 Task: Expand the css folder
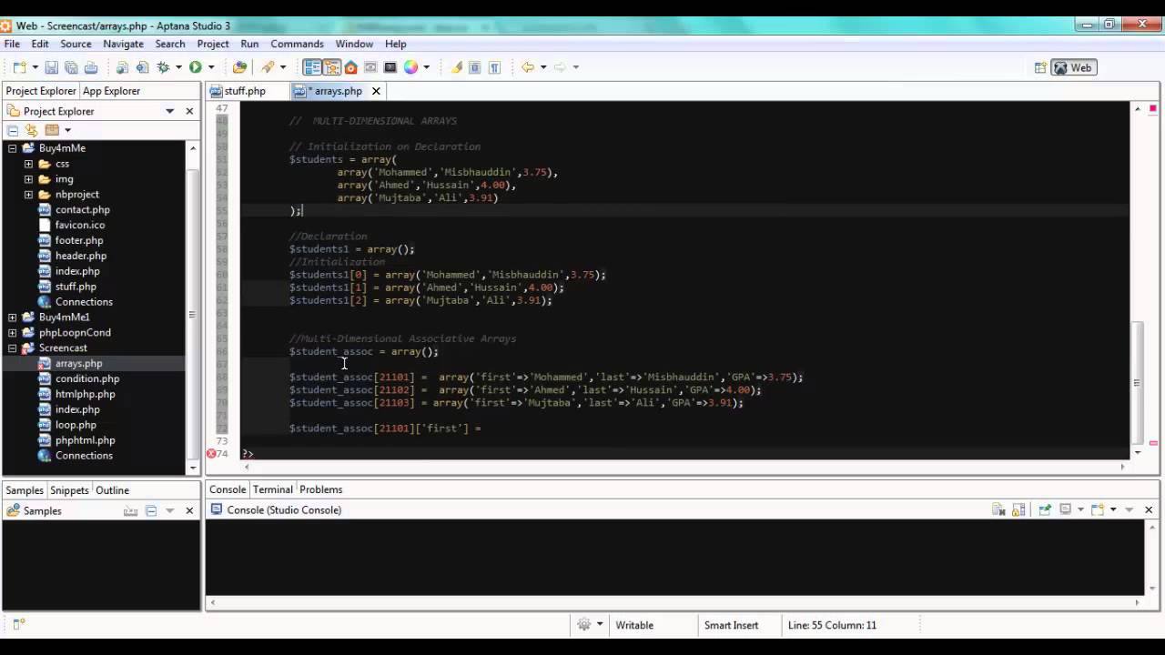[28, 164]
